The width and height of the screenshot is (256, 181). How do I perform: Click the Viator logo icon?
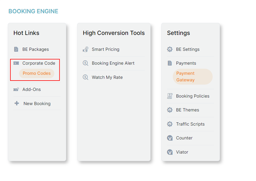[x=170, y=152]
